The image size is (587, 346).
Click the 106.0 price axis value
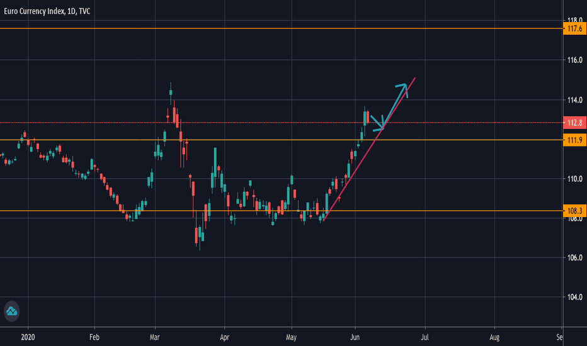pos(575,258)
